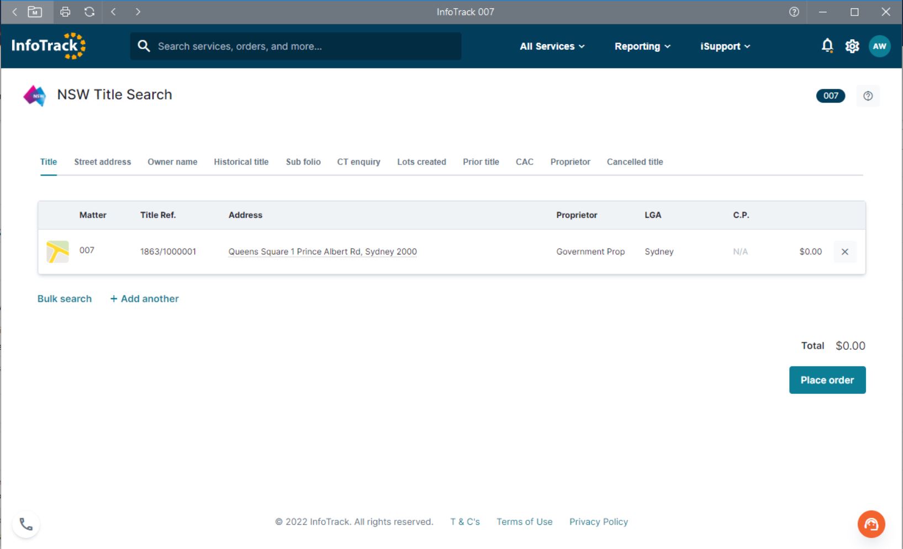The width and height of the screenshot is (903, 549).
Task: Switch to the Owner name tab
Action: [172, 162]
